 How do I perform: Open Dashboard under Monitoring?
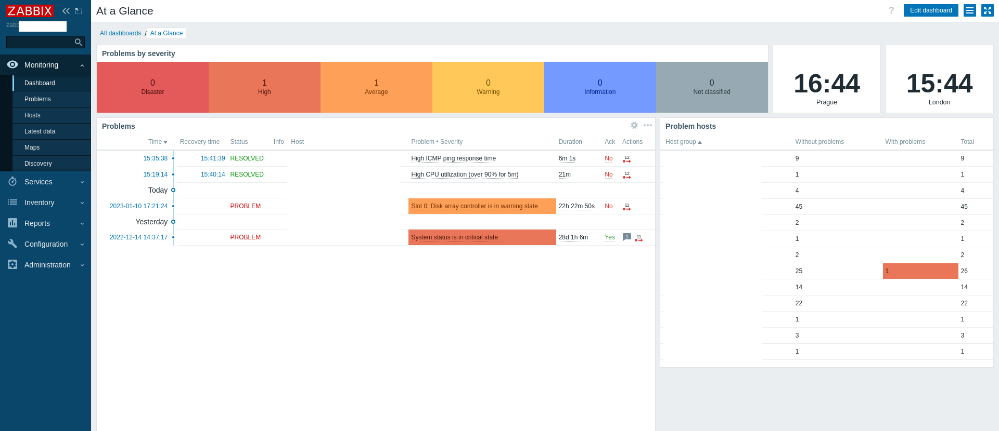52,83
